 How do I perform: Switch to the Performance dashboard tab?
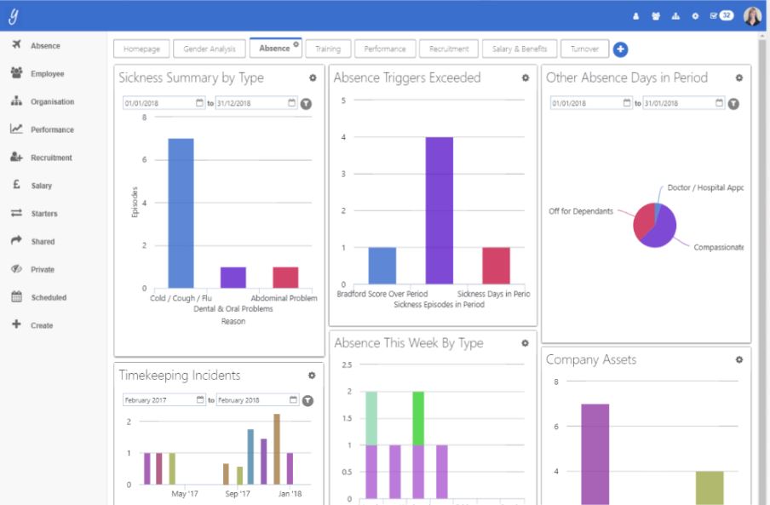tap(385, 49)
